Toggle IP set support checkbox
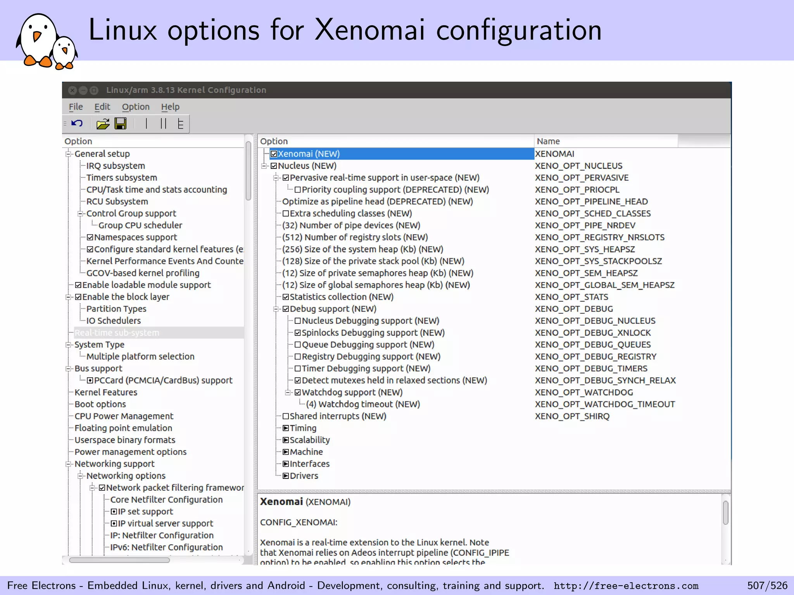The image size is (794, 595). point(114,512)
